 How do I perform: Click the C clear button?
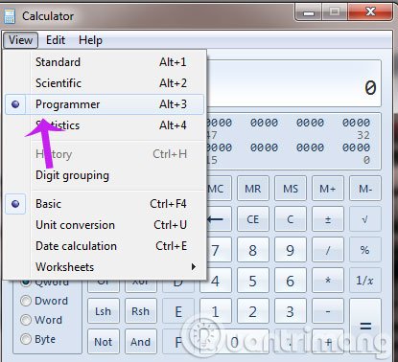(x=291, y=219)
